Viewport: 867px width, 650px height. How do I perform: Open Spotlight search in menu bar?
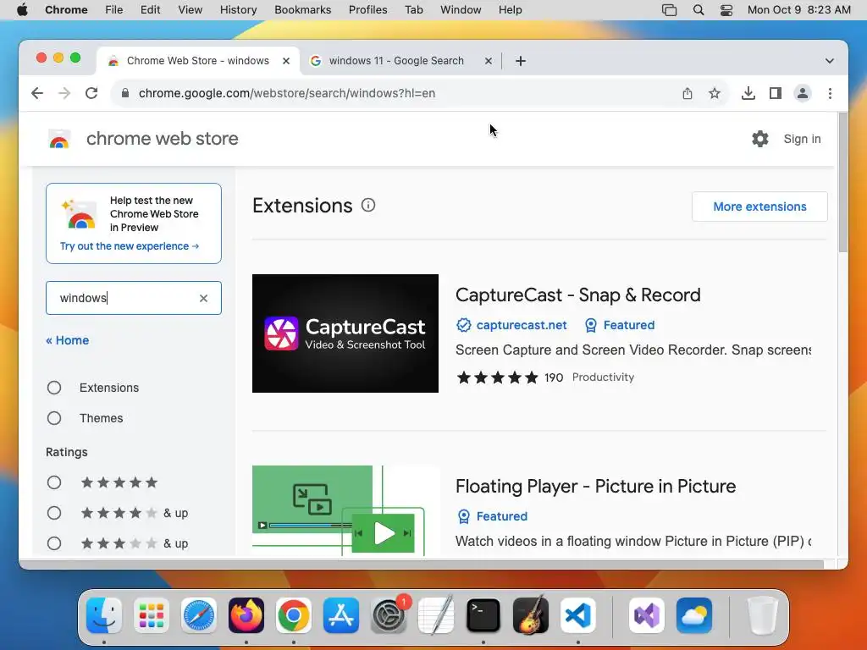(x=699, y=10)
